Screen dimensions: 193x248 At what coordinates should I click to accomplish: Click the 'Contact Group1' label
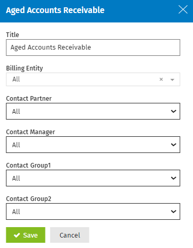[28, 166]
